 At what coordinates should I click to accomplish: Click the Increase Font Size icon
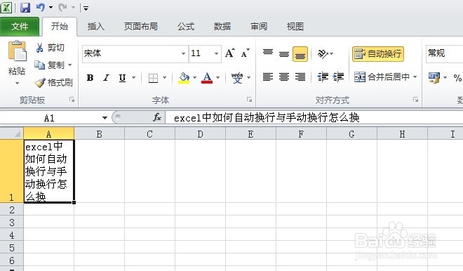click(230, 53)
